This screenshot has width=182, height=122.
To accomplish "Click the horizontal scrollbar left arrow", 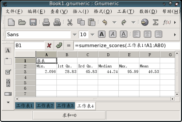I will (x=17, y=99).
